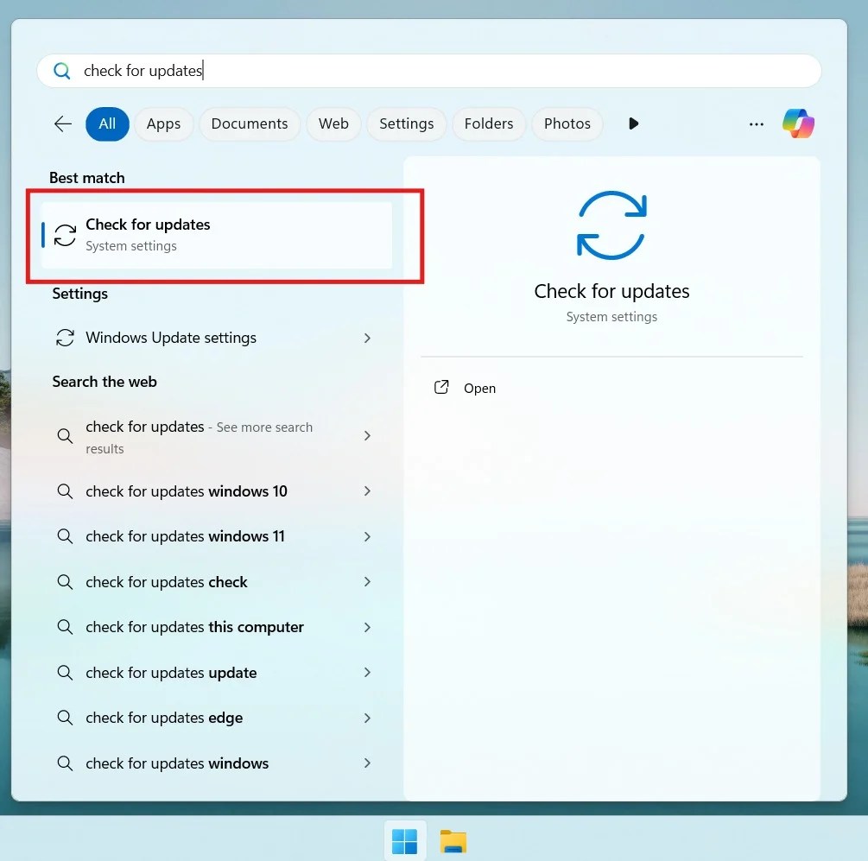Expand chevron for 'check for updates windows 10'
The height and width of the screenshot is (861, 868).
coord(367,491)
